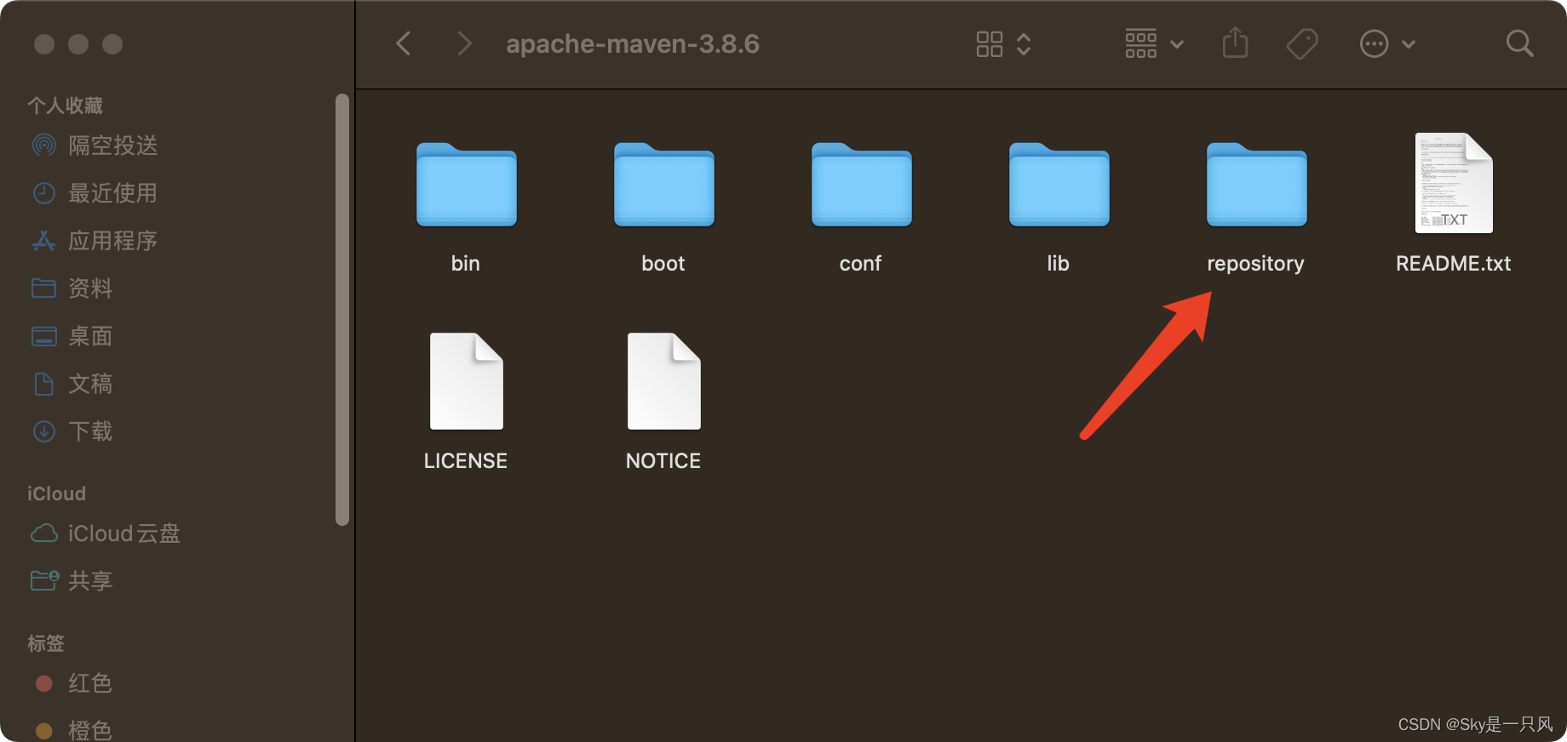Open the 资料 folder in sidebar
The height and width of the screenshot is (742, 1567).
[72, 288]
